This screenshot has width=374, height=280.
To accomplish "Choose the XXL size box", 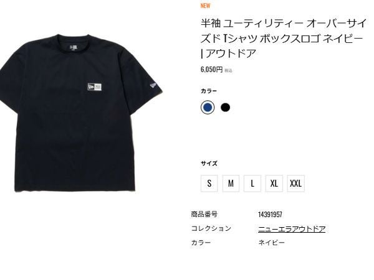I will [x=295, y=184].
